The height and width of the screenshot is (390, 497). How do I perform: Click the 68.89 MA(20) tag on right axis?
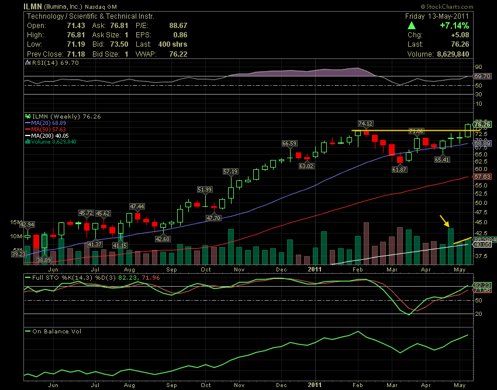pos(482,144)
